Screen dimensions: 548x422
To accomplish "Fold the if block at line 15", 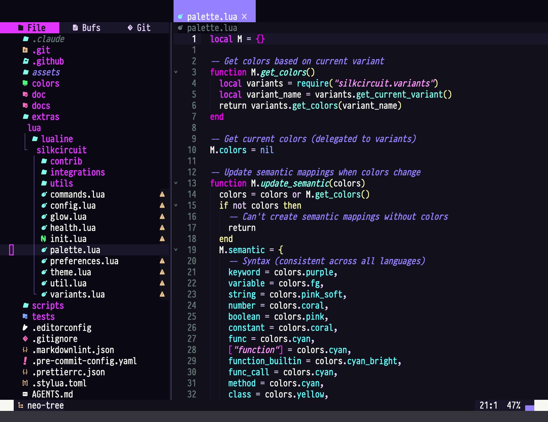I will click(176, 205).
